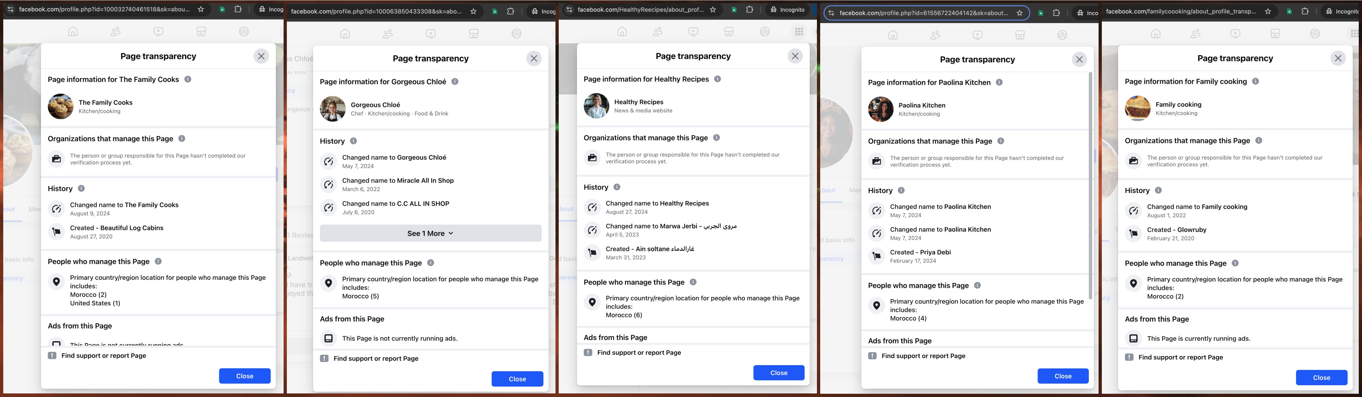
Task: Open Extensions puzzle icon in Family cooking window
Action: point(1304,11)
